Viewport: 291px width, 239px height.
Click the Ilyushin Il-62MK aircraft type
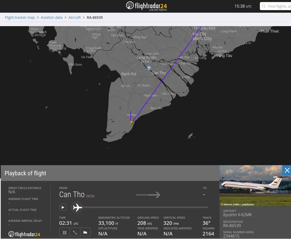[237, 215]
